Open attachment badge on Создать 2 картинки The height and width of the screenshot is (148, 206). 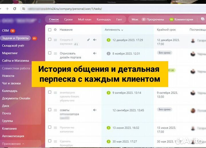tap(76, 44)
